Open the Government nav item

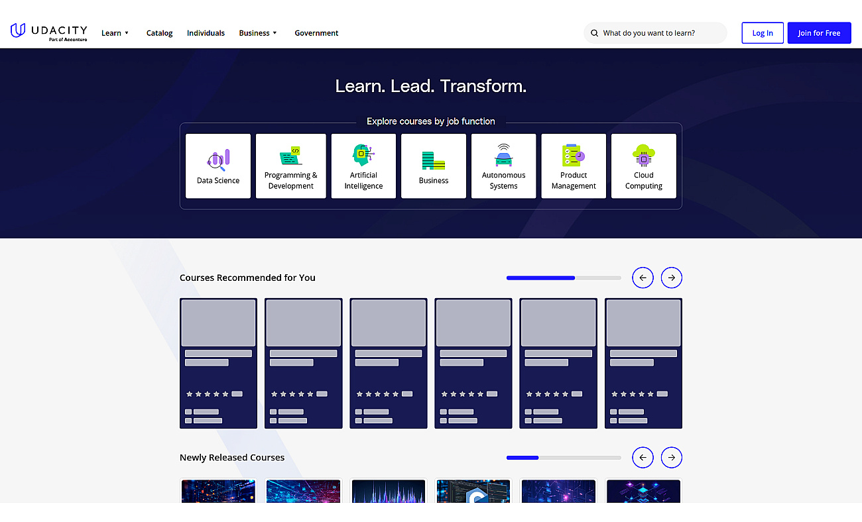click(316, 33)
